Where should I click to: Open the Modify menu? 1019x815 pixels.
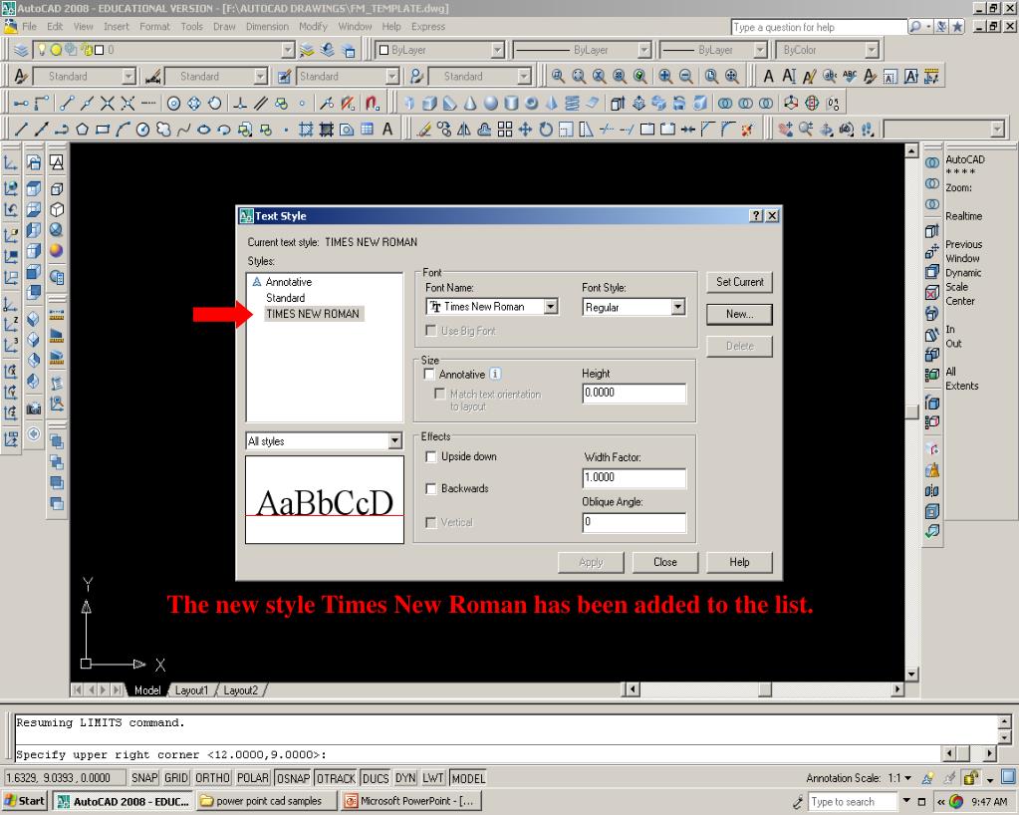pyautogui.click(x=313, y=27)
